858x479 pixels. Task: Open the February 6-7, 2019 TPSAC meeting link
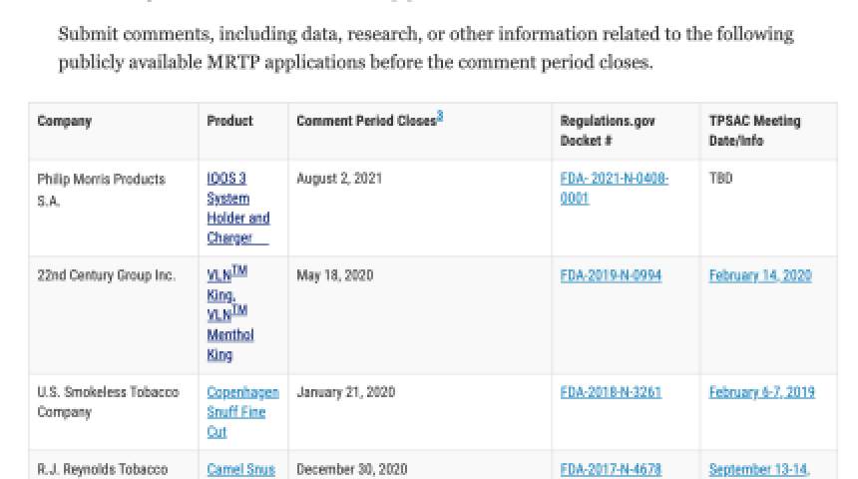(761, 392)
